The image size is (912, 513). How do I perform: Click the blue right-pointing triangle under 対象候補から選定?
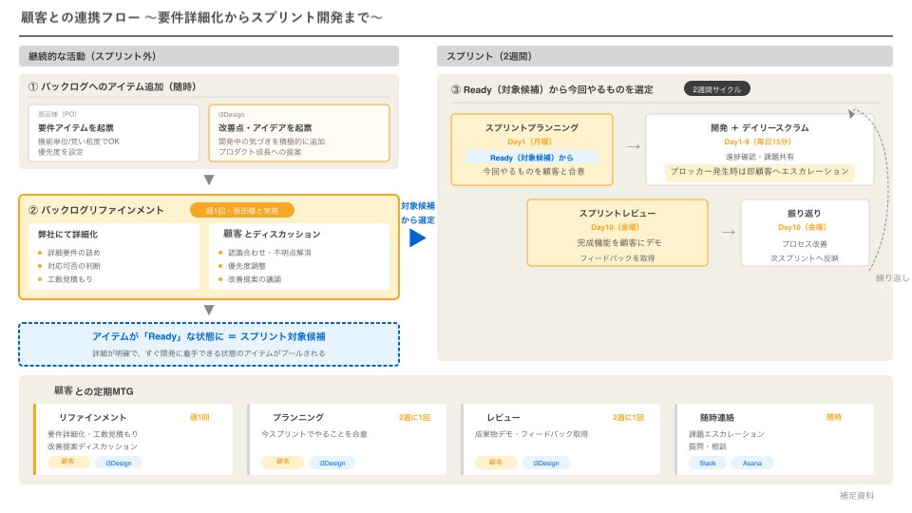(417, 237)
